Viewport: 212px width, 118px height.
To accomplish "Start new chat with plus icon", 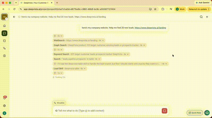I will pyautogui.click(x=207, y=17).
